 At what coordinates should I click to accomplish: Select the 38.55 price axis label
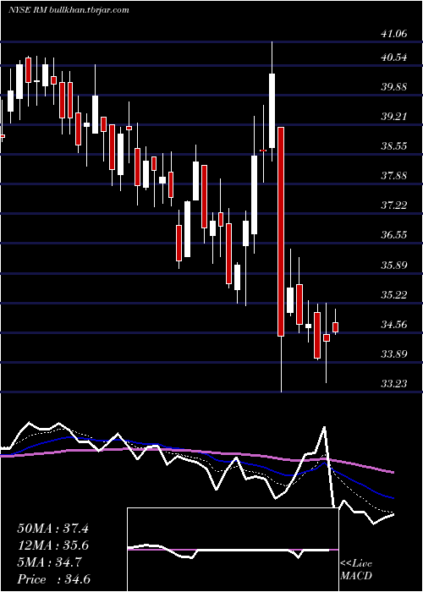(x=393, y=146)
